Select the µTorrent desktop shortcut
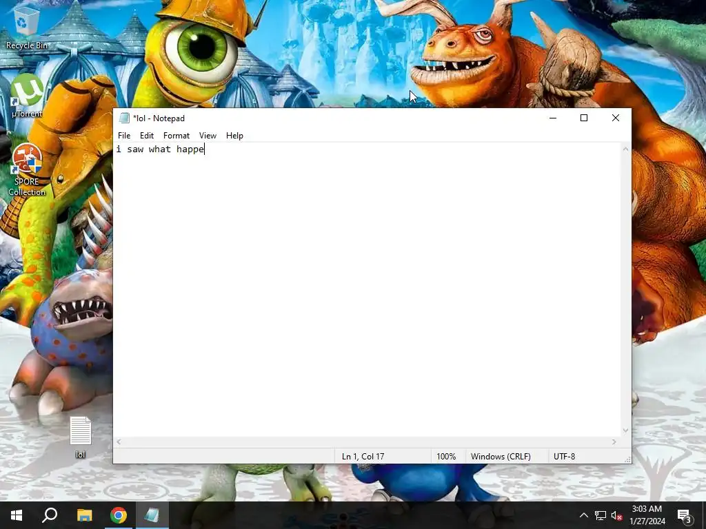The width and height of the screenshot is (706, 529). pyautogui.click(x=27, y=95)
